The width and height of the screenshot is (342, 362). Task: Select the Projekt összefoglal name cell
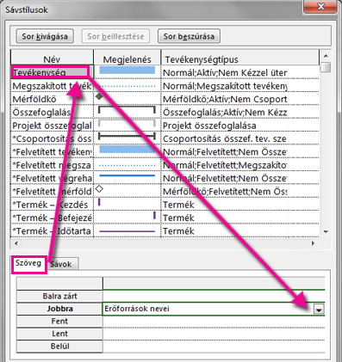pos(52,126)
